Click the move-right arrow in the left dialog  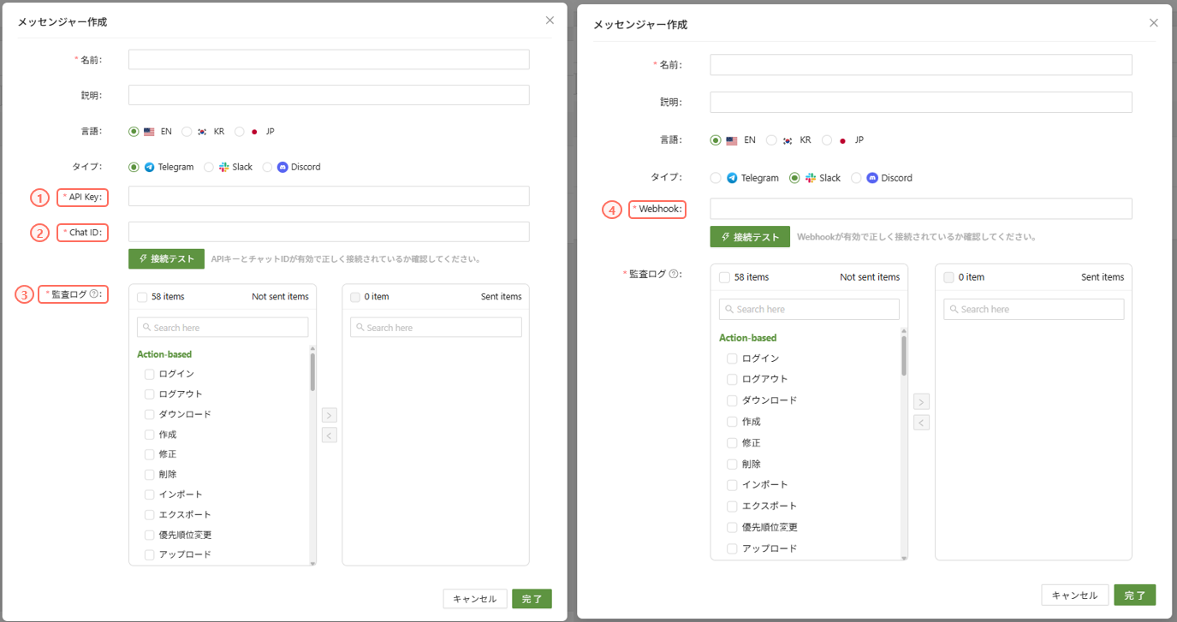tap(330, 416)
